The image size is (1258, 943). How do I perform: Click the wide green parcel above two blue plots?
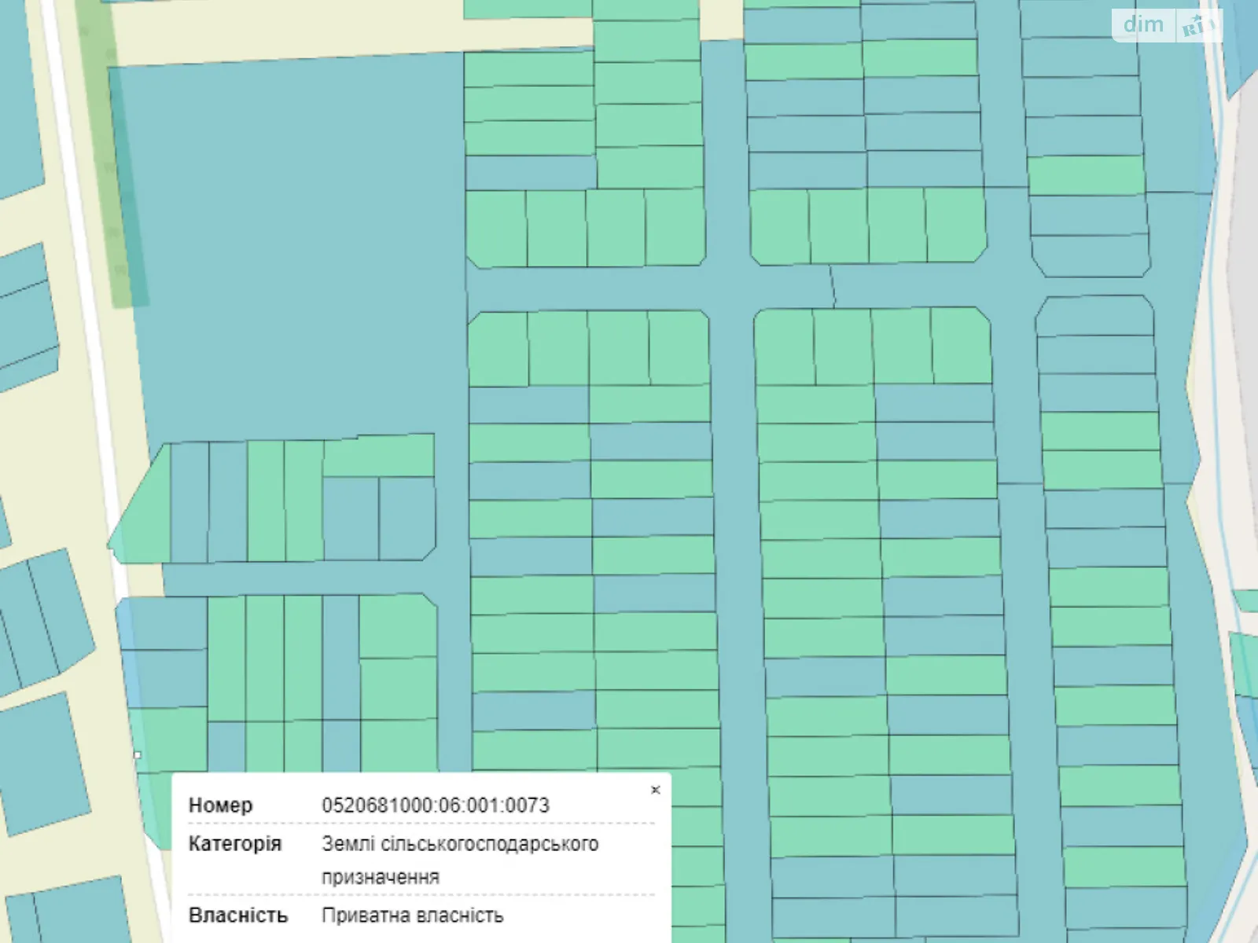coord(378,456)
